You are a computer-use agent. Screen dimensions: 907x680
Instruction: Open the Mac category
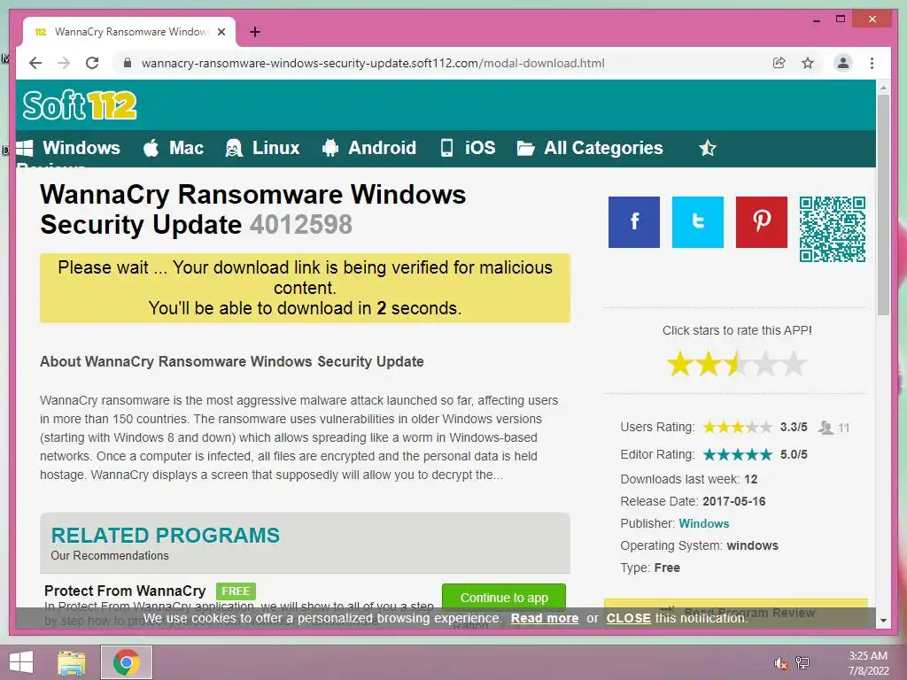tap(174, 148)
